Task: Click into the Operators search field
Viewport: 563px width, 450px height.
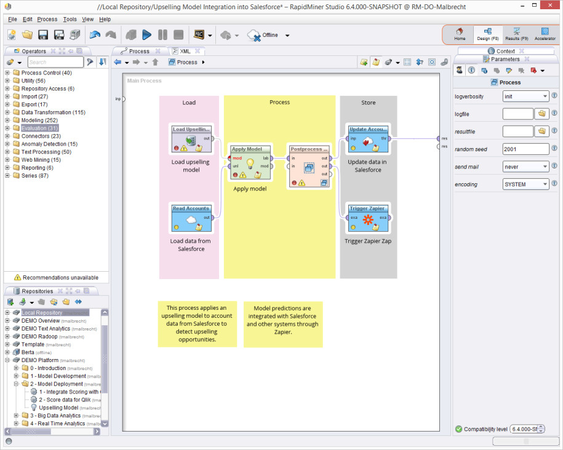Action: pyautogui.click(x=55, y=62)
